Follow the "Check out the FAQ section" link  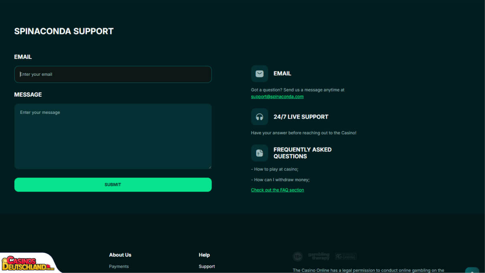(277, 190)
